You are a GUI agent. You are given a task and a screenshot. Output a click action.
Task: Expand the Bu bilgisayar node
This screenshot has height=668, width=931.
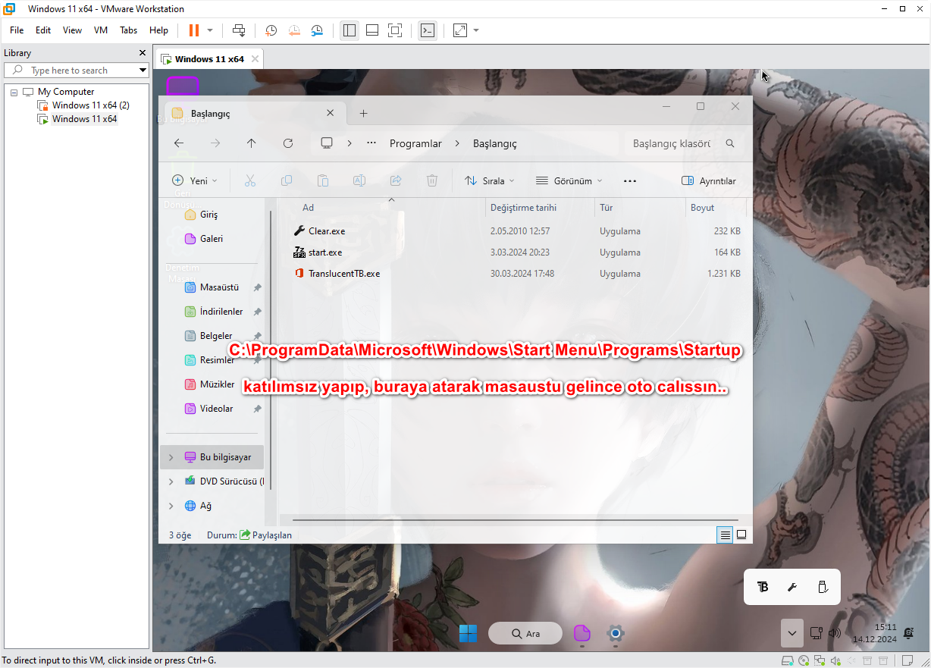(x=171, y=457)
